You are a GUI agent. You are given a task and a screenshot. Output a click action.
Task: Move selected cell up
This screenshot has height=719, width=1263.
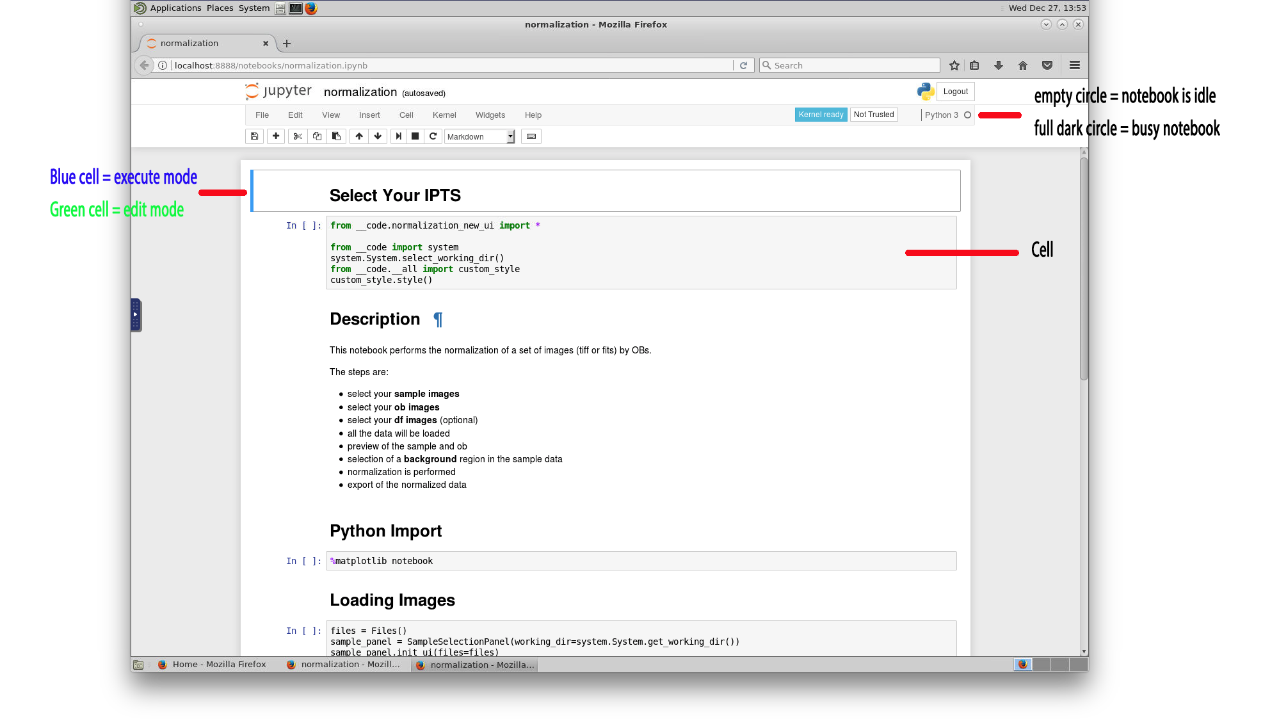pyautogui.click(x=359, y=136)
